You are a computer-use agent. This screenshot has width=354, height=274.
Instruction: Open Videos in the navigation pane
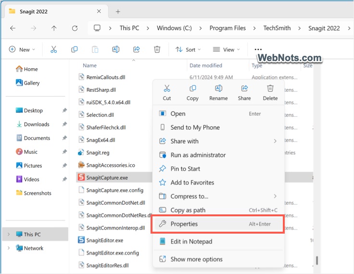[27, 179]
